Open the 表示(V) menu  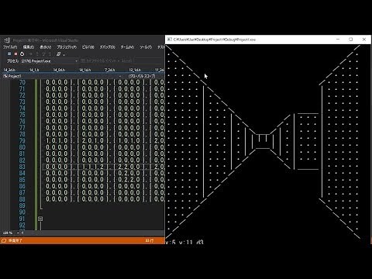pyautogui.click(x=46, y=47)
